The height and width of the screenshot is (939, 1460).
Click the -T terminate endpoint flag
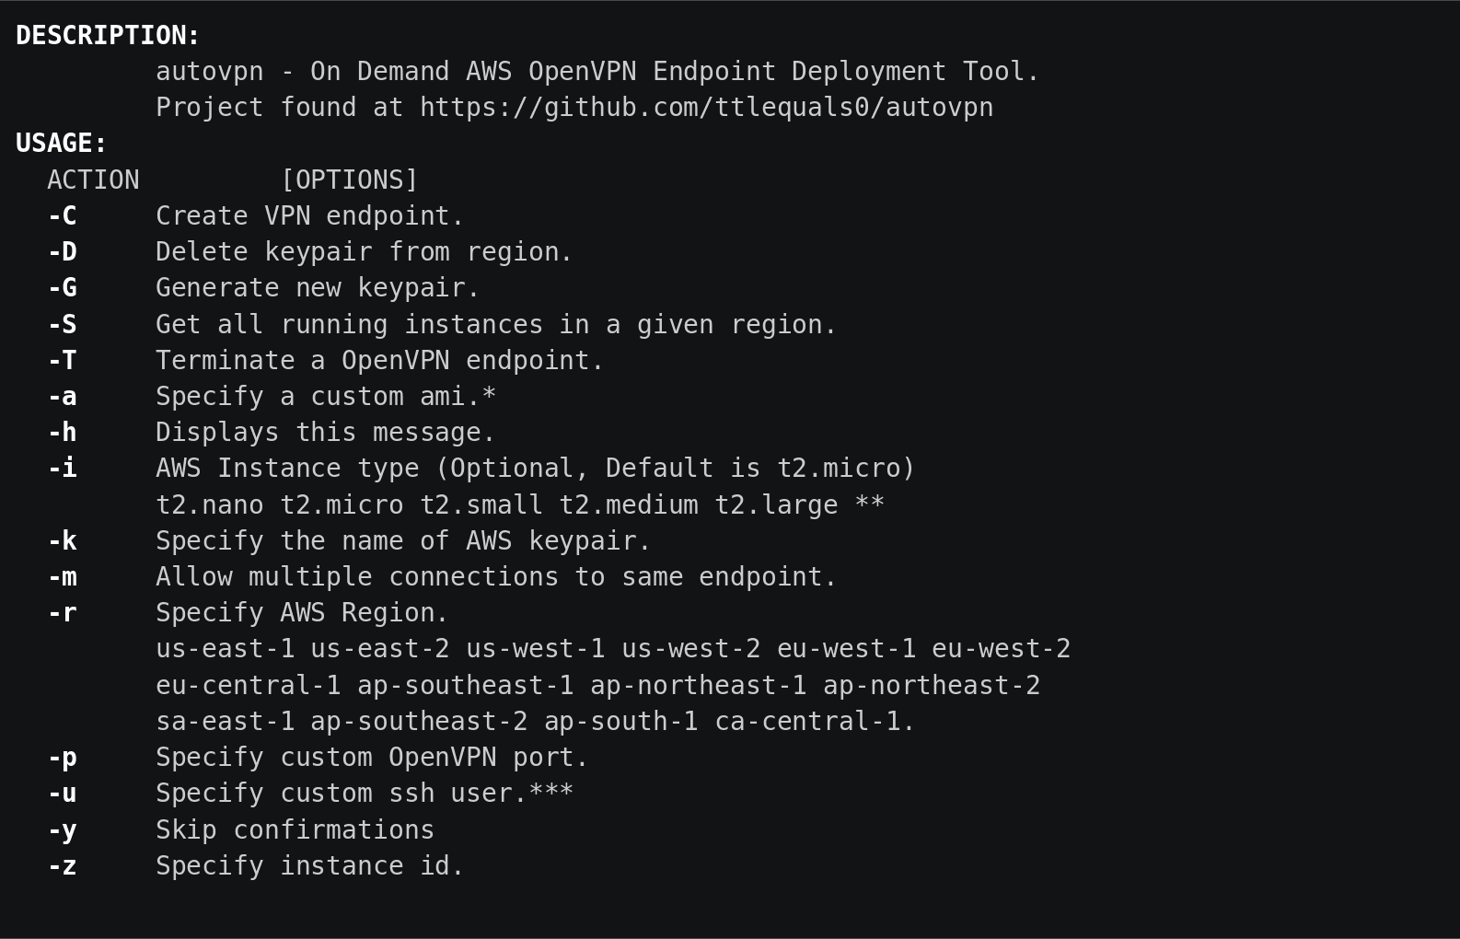tap(62, 361)
